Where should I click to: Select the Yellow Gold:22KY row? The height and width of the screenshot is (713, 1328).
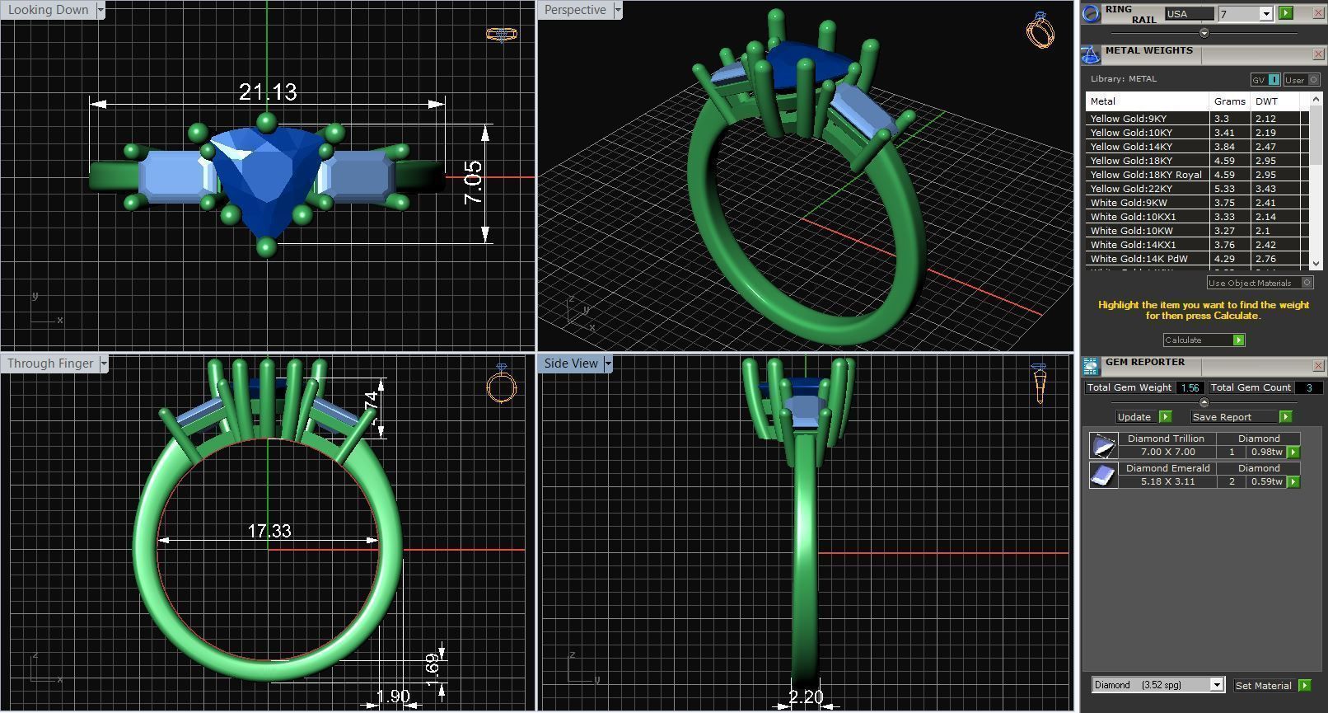(1197, 189)
